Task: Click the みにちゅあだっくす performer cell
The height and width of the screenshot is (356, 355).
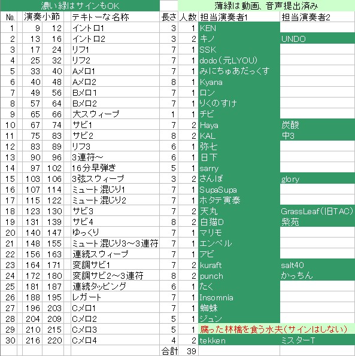Action: click(239, 71)
